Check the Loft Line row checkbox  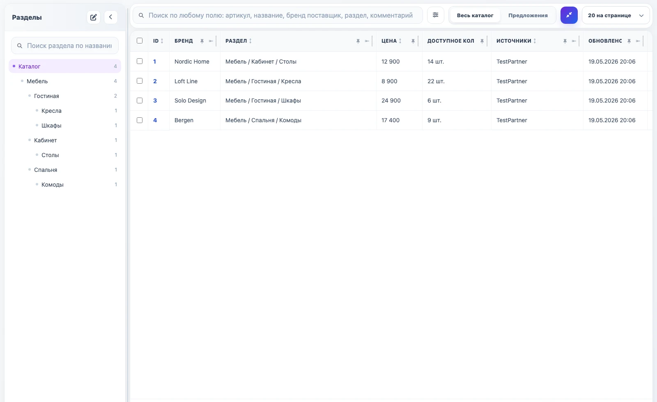[140, 81]
